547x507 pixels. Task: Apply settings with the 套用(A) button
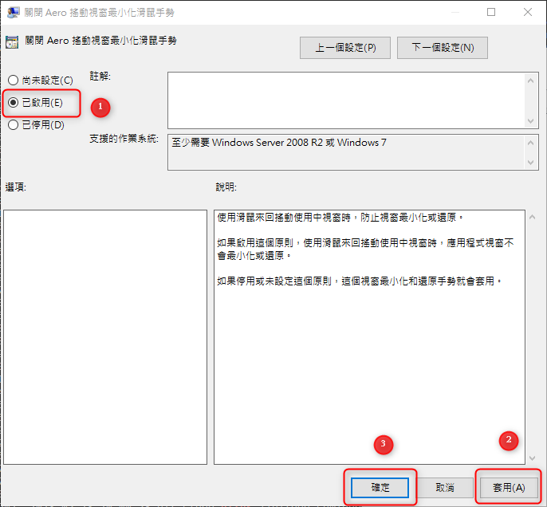click(x=509, y=488)
